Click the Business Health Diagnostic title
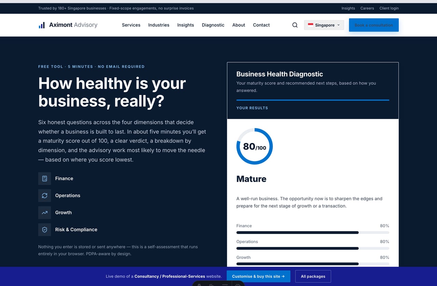The image size is (437, 286). click(x=280, y=74)
